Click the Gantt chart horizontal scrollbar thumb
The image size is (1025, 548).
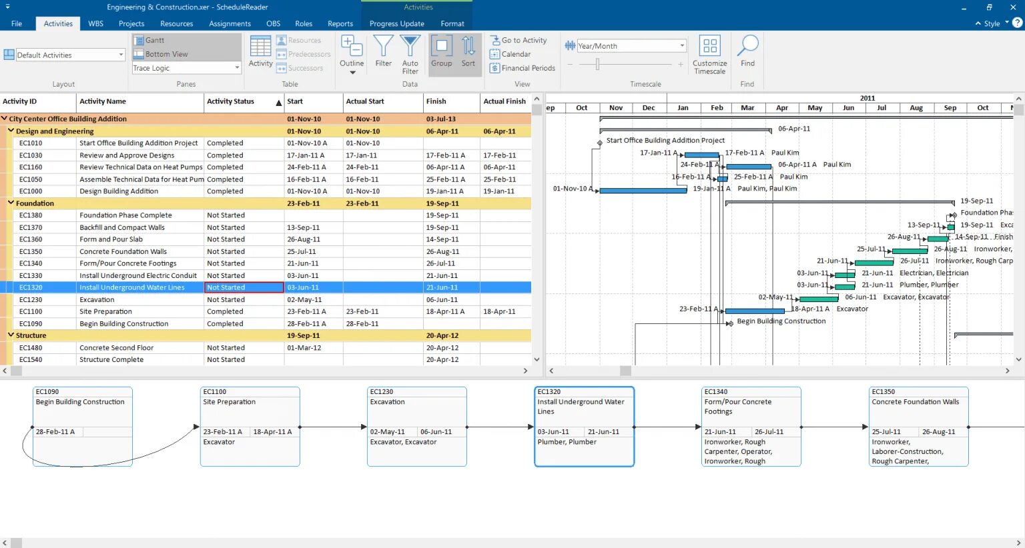coord(625,371)
